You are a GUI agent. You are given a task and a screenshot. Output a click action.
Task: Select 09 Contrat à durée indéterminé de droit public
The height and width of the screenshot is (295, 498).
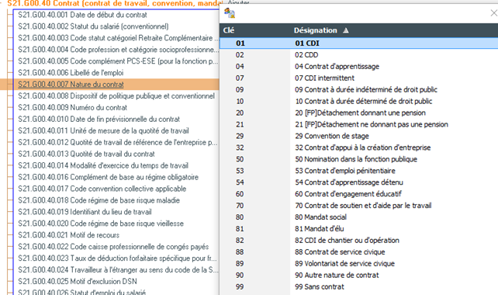click(366, 89)
